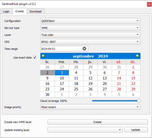Viewport: 152px width, 138px height.
Task: Go to previous month with green arrow
Action: coord(43,55)
